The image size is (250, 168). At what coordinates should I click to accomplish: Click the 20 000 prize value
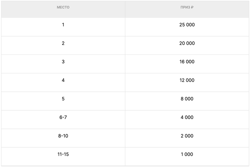pos(187,43)
